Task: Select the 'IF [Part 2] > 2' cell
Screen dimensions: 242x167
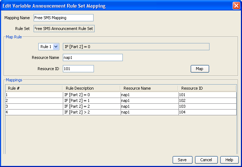Action: pos(92,112)
